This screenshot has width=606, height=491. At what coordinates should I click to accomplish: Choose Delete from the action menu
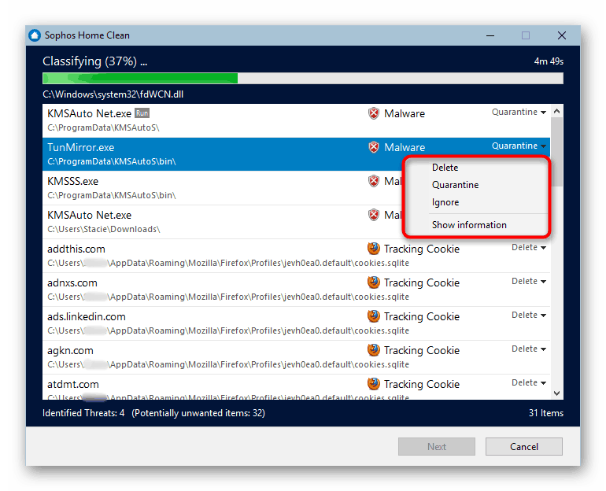pyautogui.click(x=445, y=168)
